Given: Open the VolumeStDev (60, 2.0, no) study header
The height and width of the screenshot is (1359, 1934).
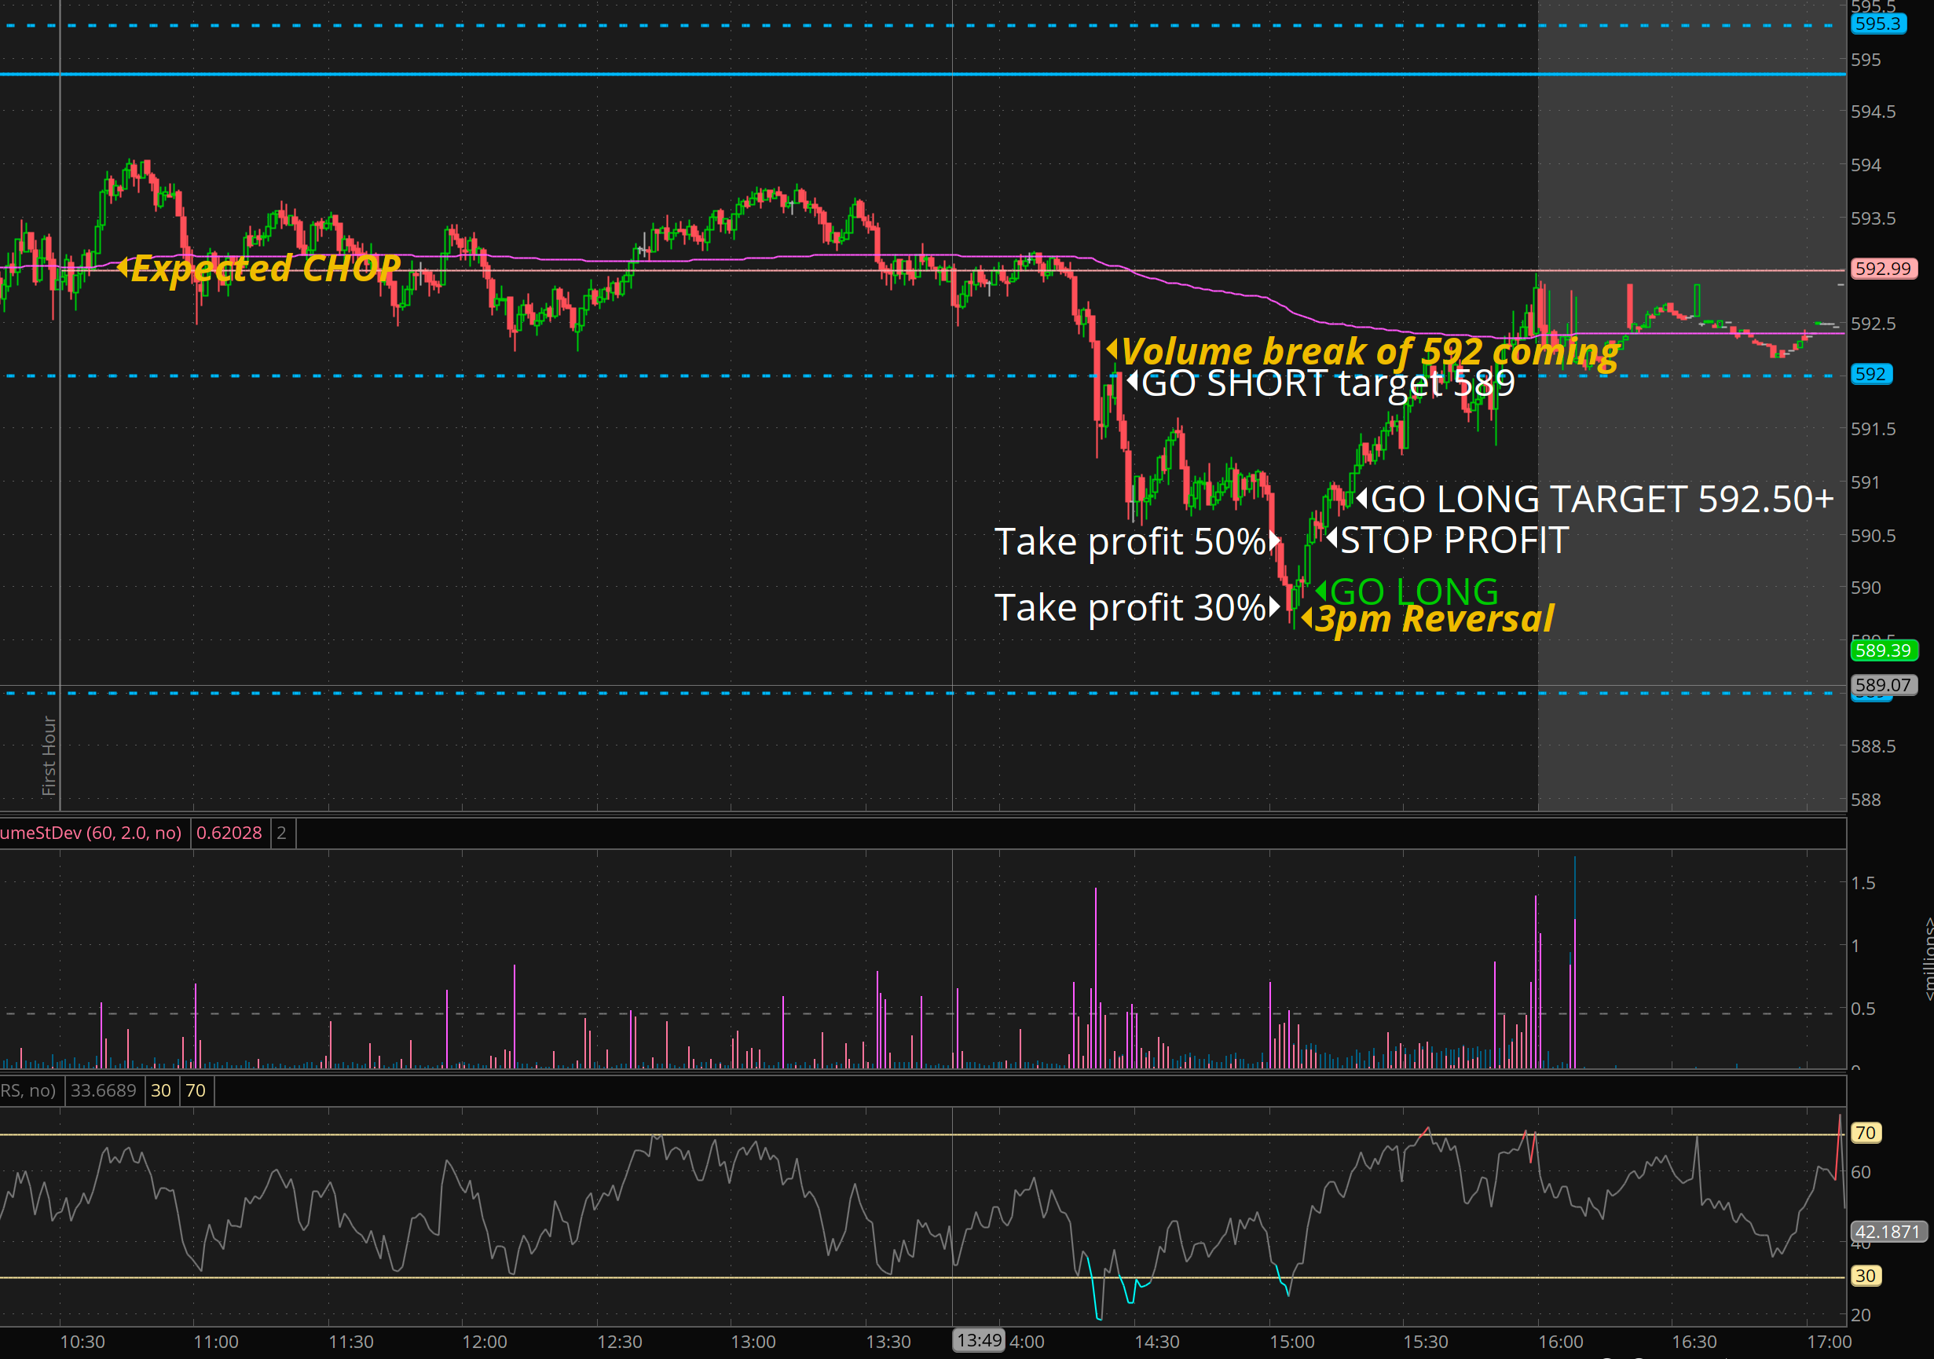Looking at the screenshot, I should (x=91, y=833).
